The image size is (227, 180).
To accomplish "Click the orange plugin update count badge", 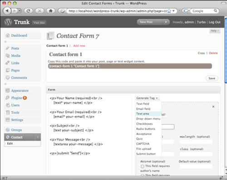I will pos(25,98).
